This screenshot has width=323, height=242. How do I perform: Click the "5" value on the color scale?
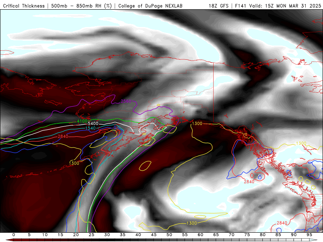click(x=29, y=235)
